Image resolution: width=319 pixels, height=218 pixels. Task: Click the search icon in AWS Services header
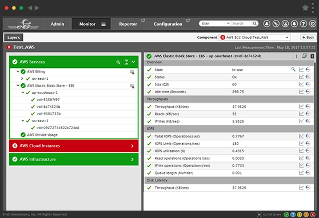pos(118,62)
